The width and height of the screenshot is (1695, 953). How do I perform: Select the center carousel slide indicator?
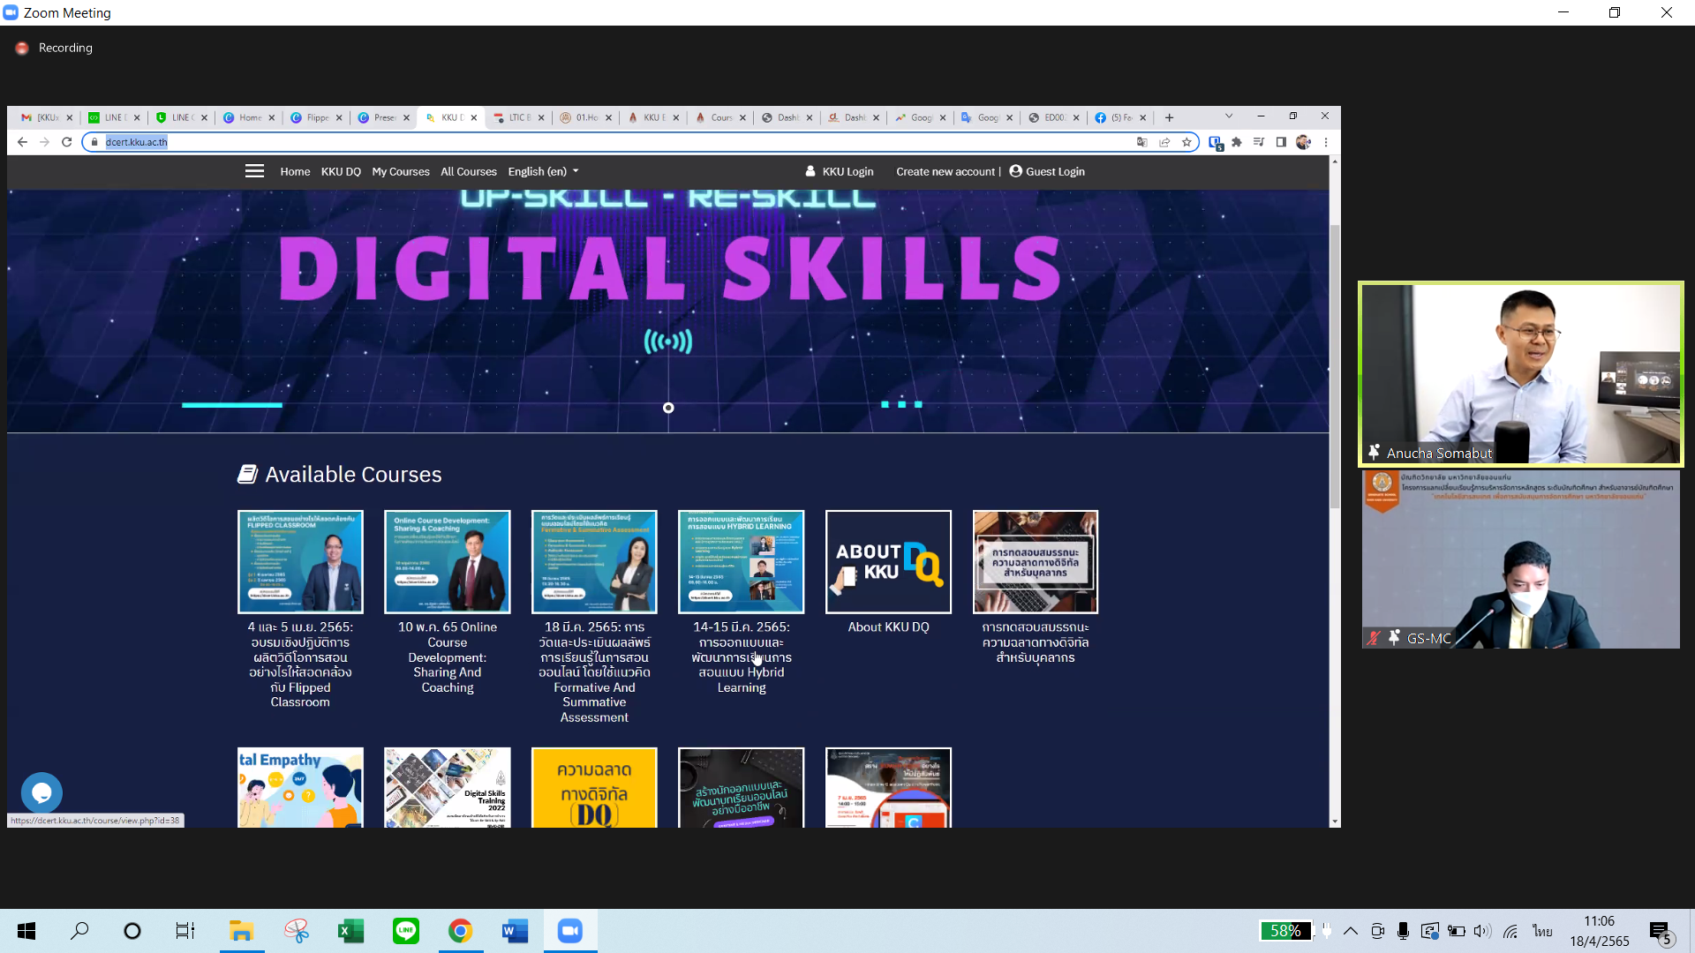668,408
